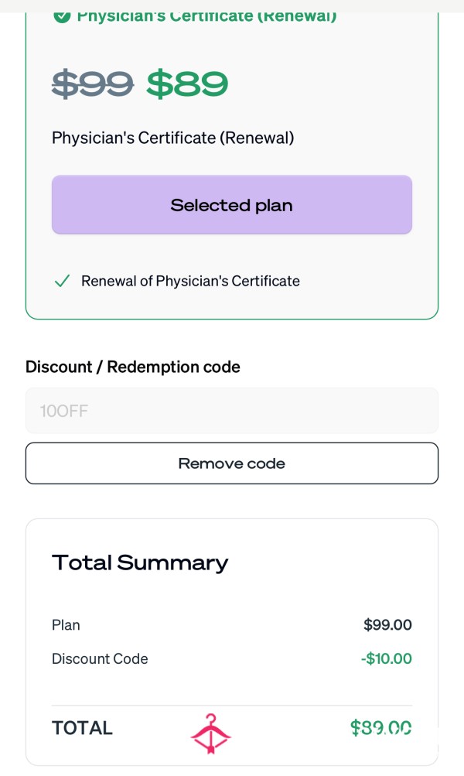Screen dimensions: 464x776
Task: Click the Renewal of Physician's Certificate feature text
Action: 190,281
